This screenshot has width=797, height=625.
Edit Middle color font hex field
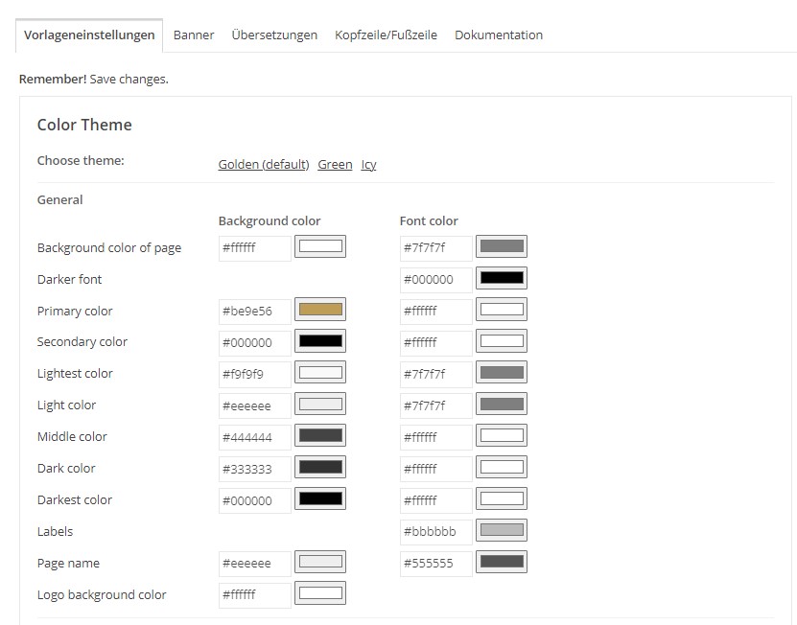click(x=436, y=437)
